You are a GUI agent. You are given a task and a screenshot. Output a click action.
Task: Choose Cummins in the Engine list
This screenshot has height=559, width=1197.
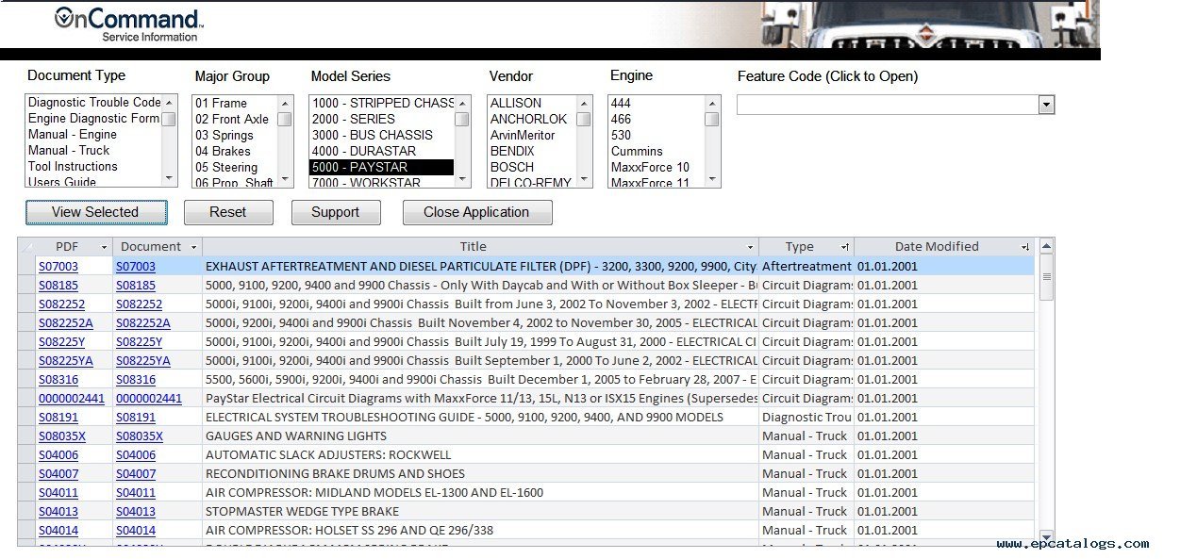click(x=637, y=151)
